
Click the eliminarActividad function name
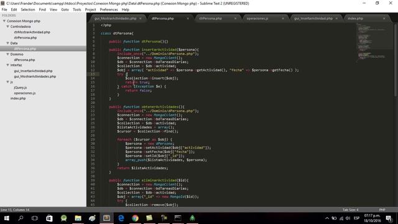click(159, 180)
